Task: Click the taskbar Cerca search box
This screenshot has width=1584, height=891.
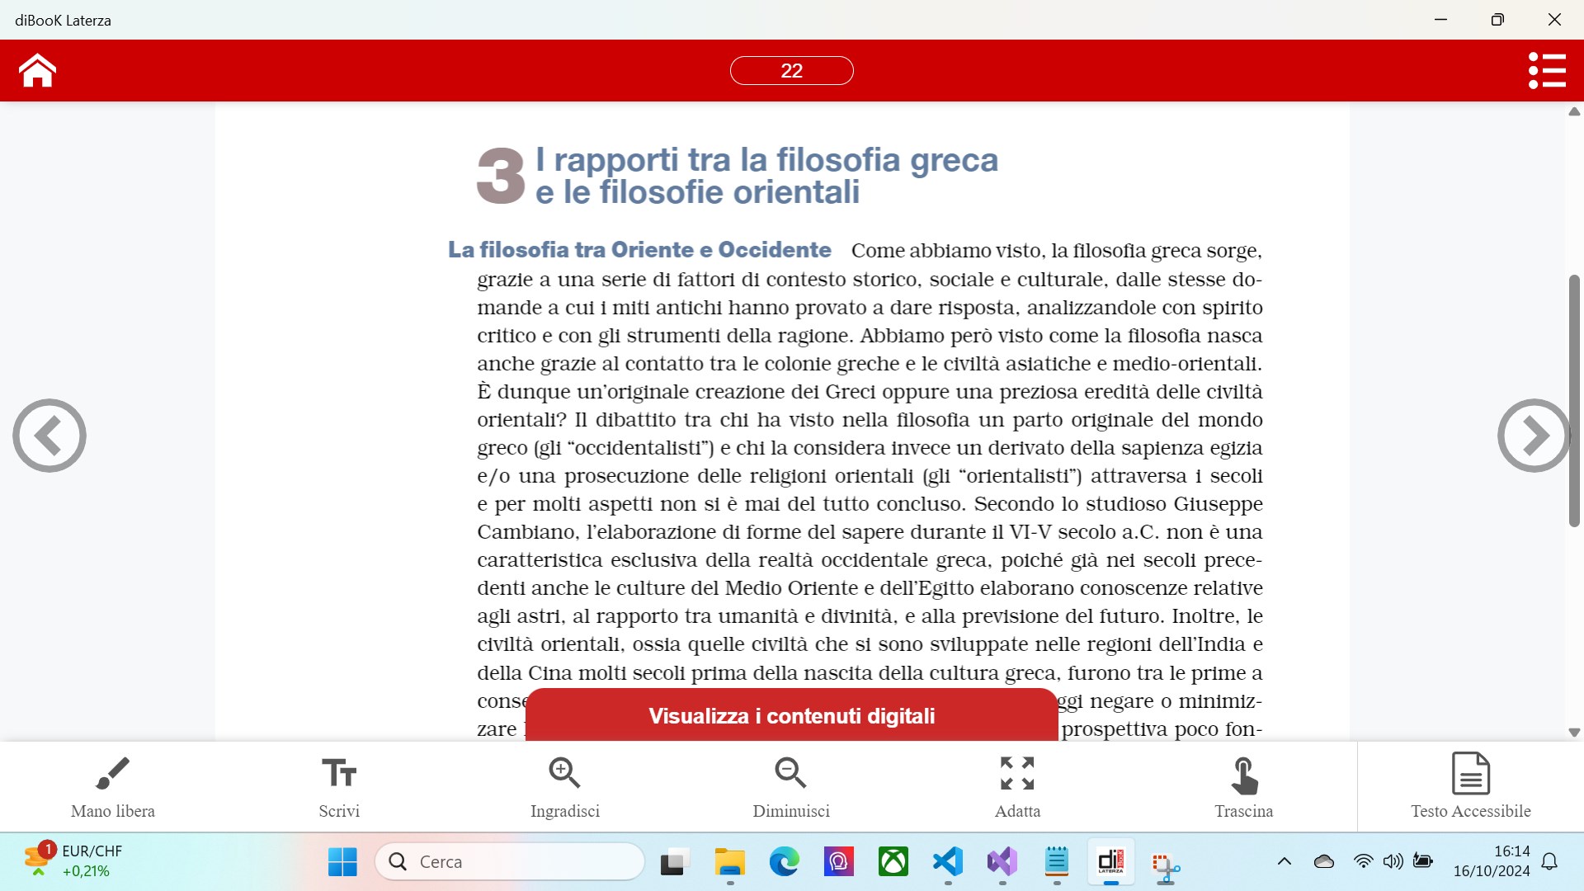Action: (510, 861)
